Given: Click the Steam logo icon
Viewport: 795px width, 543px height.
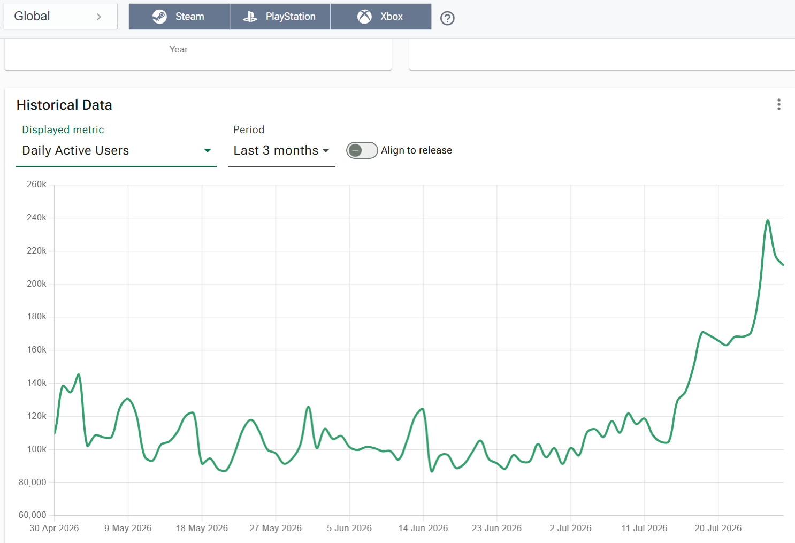Looking at the screenshot, I should click(159, 17).
